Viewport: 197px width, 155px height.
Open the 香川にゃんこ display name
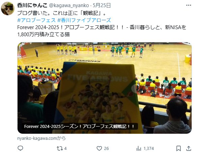(32, 5)
